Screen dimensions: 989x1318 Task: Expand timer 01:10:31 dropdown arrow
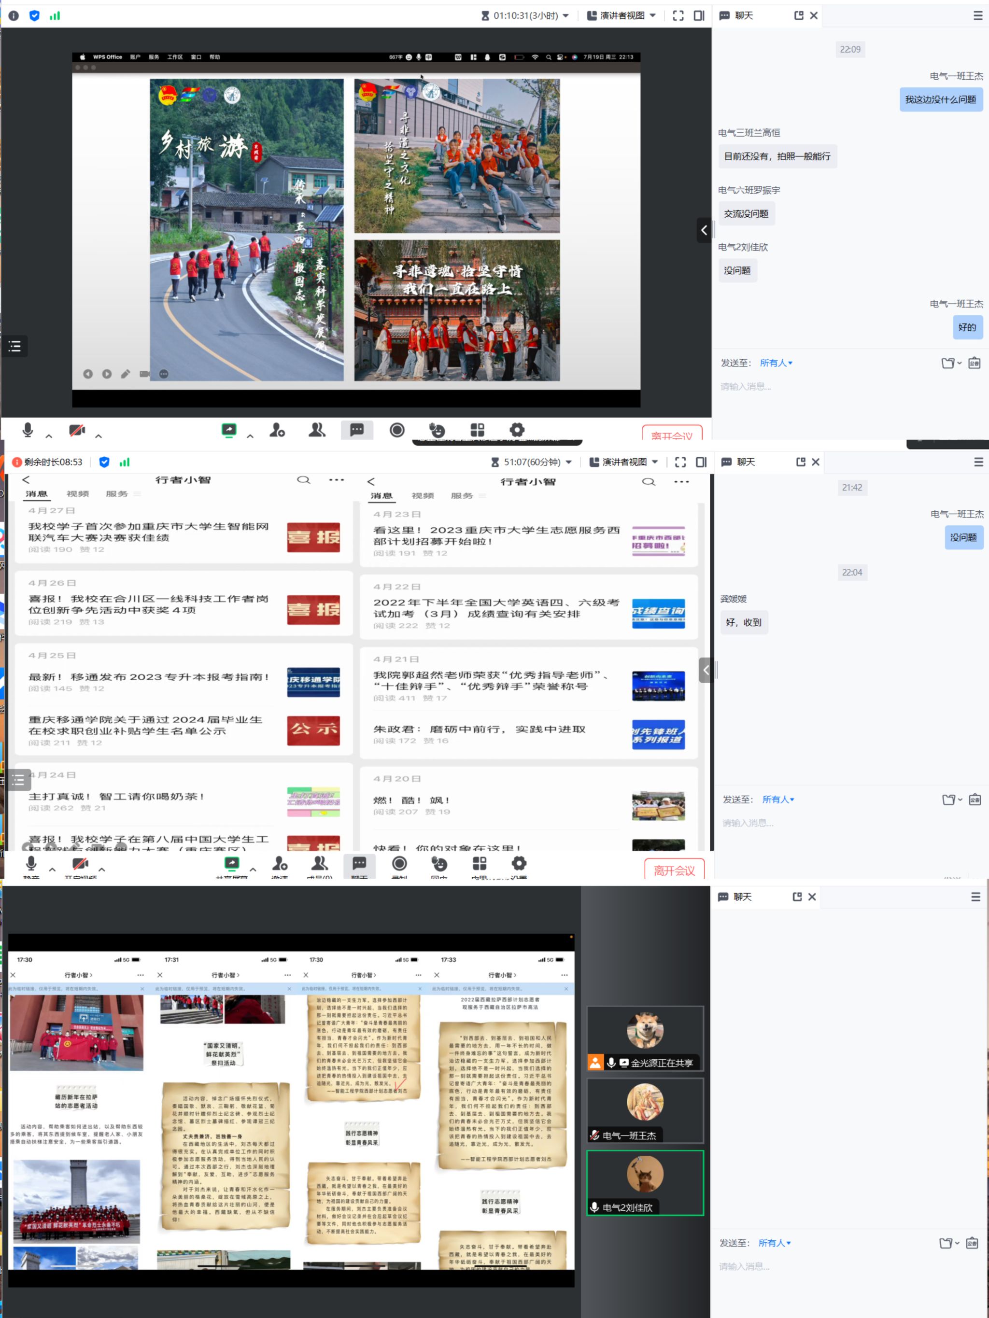(x=566, y=15)
